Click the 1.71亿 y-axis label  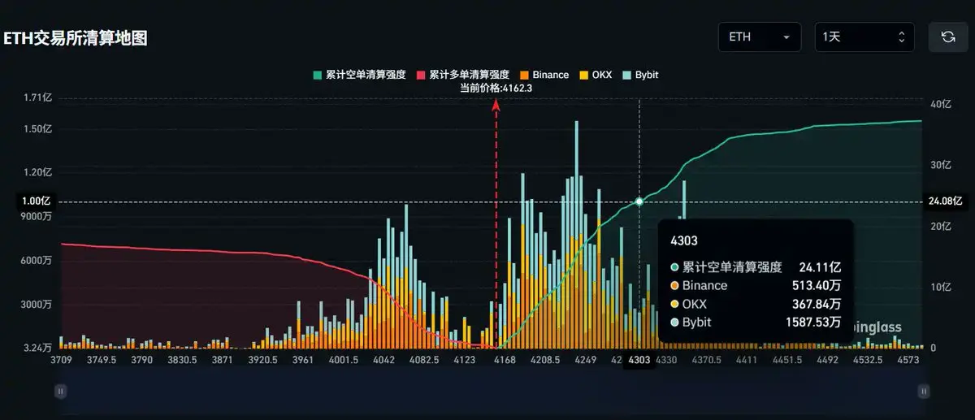pyautogui.click(x=38, y=98)
